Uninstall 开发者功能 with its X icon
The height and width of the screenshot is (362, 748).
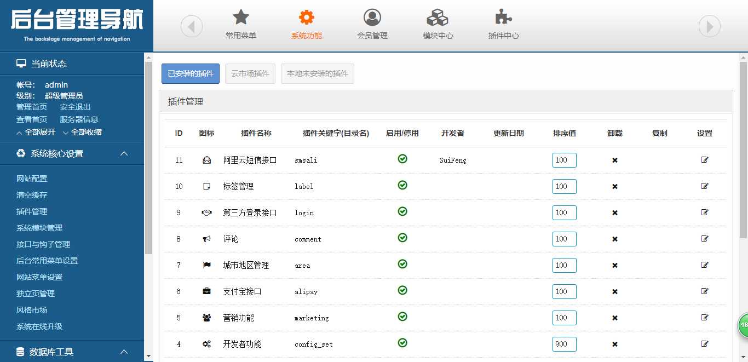[x=615, y=344]
